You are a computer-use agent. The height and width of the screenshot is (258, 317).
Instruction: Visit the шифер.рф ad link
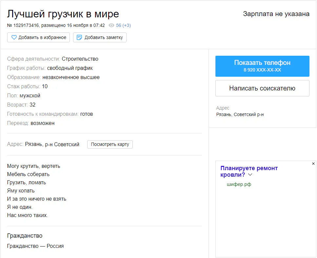[x=239, y=184]
